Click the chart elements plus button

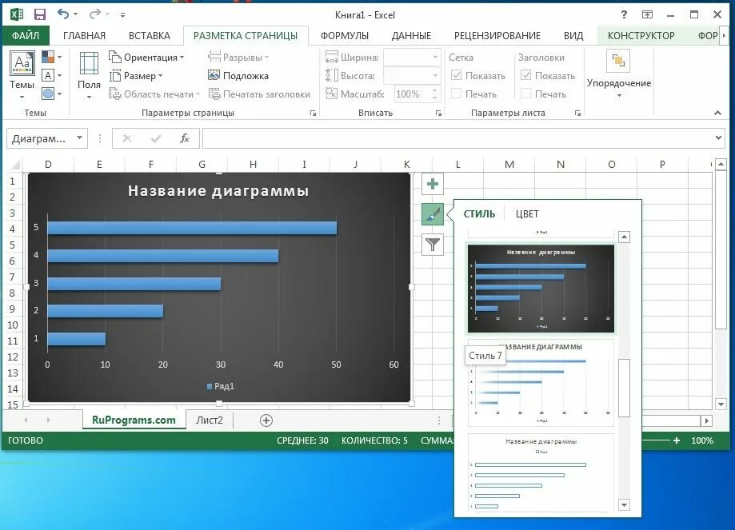click(x=433, y=184)
